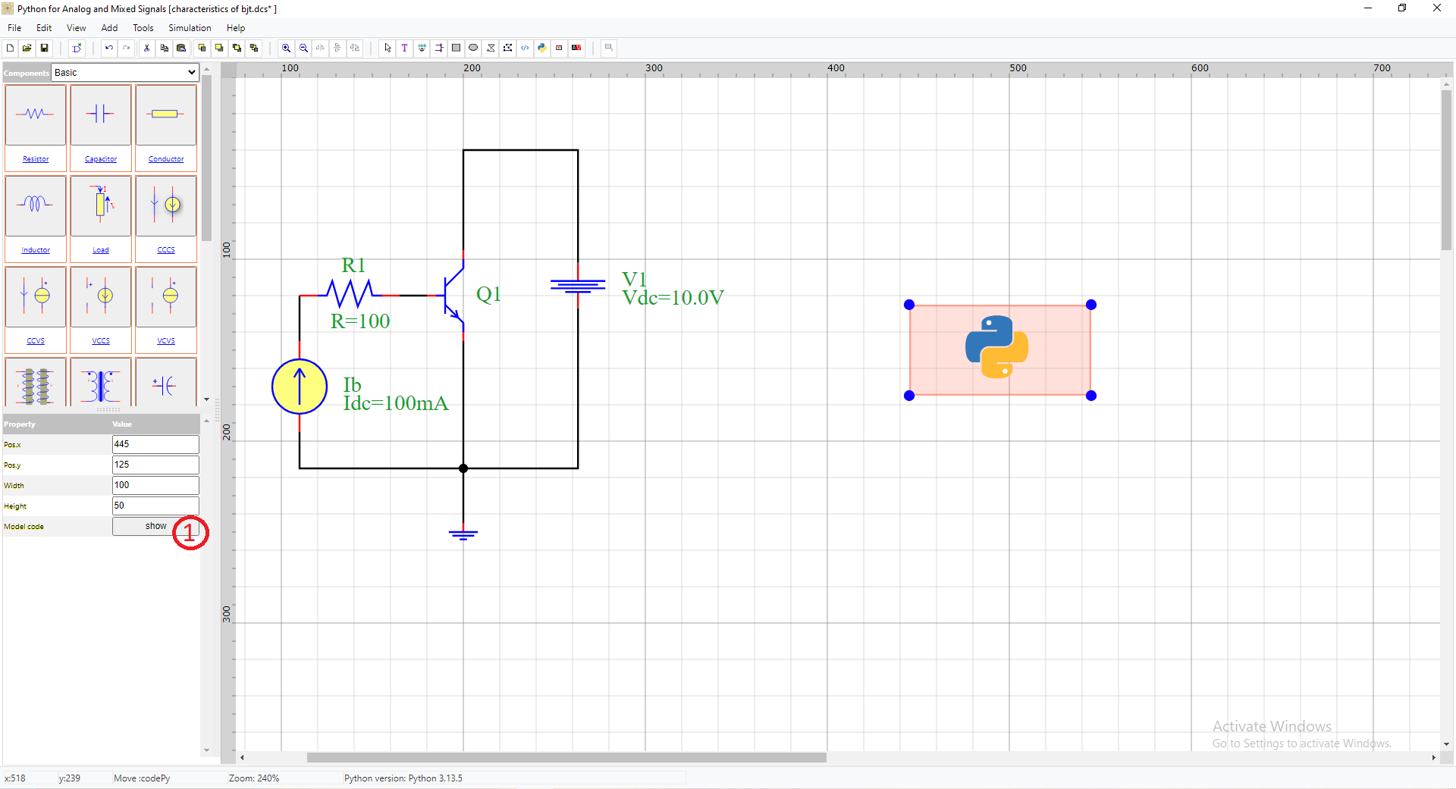Open the View menu
The height and width of the screenshot is (789, 1456).
[x=77, y=28]
